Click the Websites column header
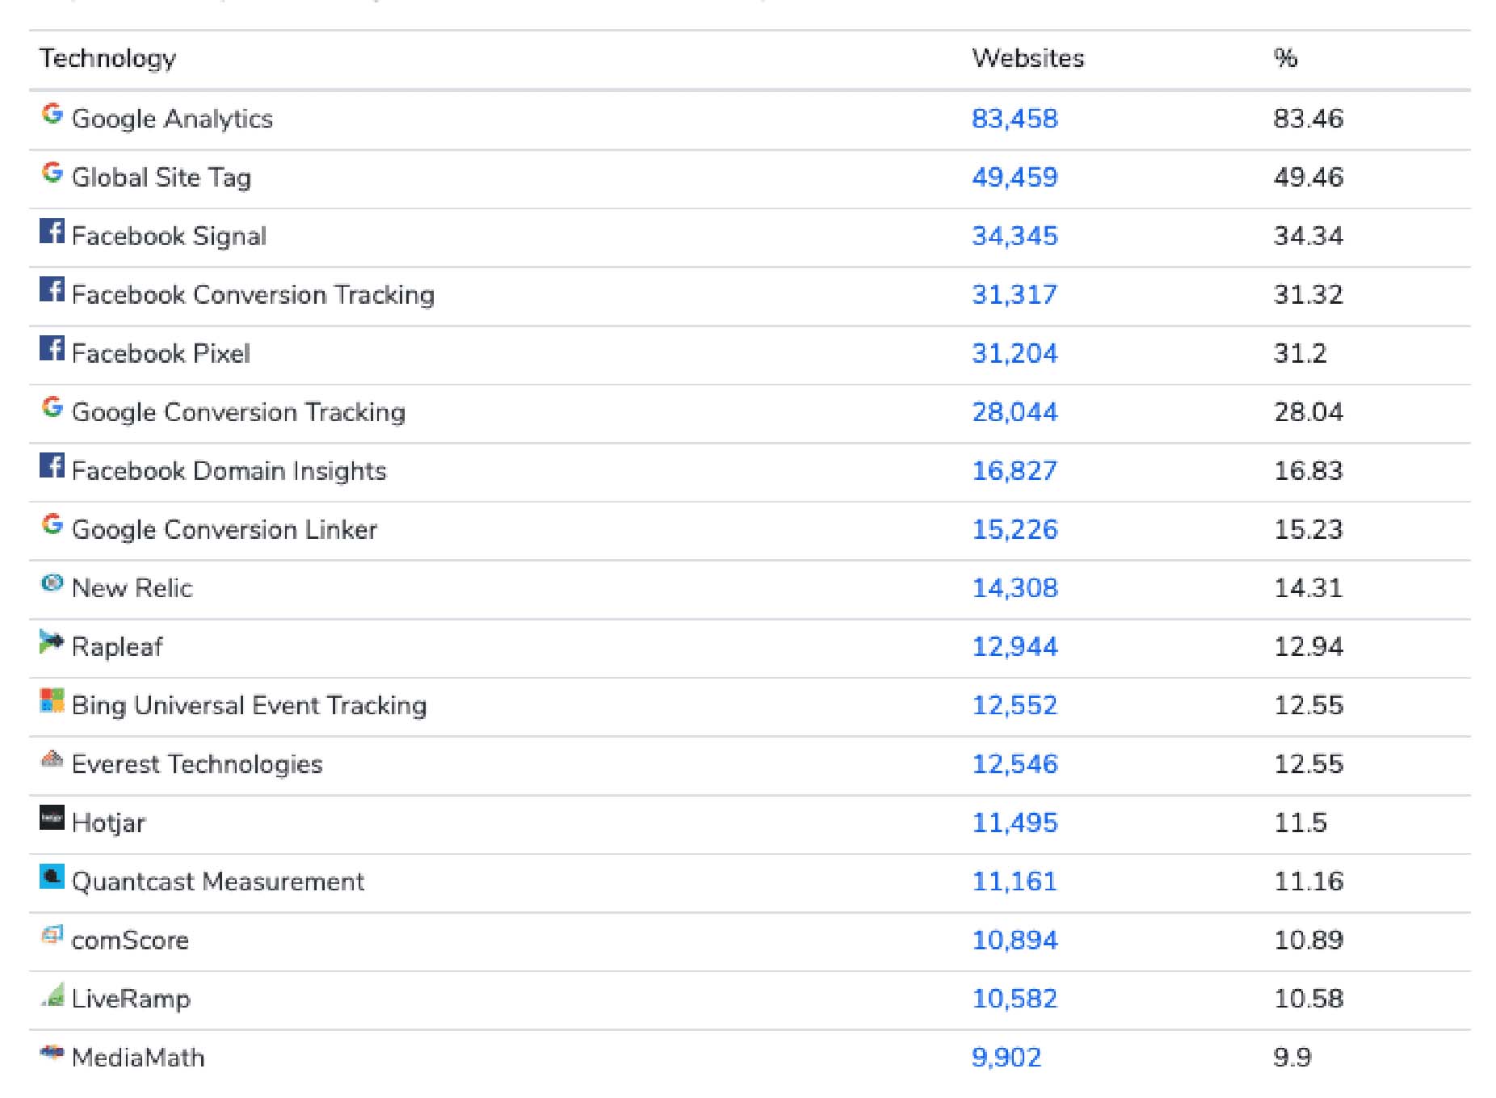 [1027, 58]
